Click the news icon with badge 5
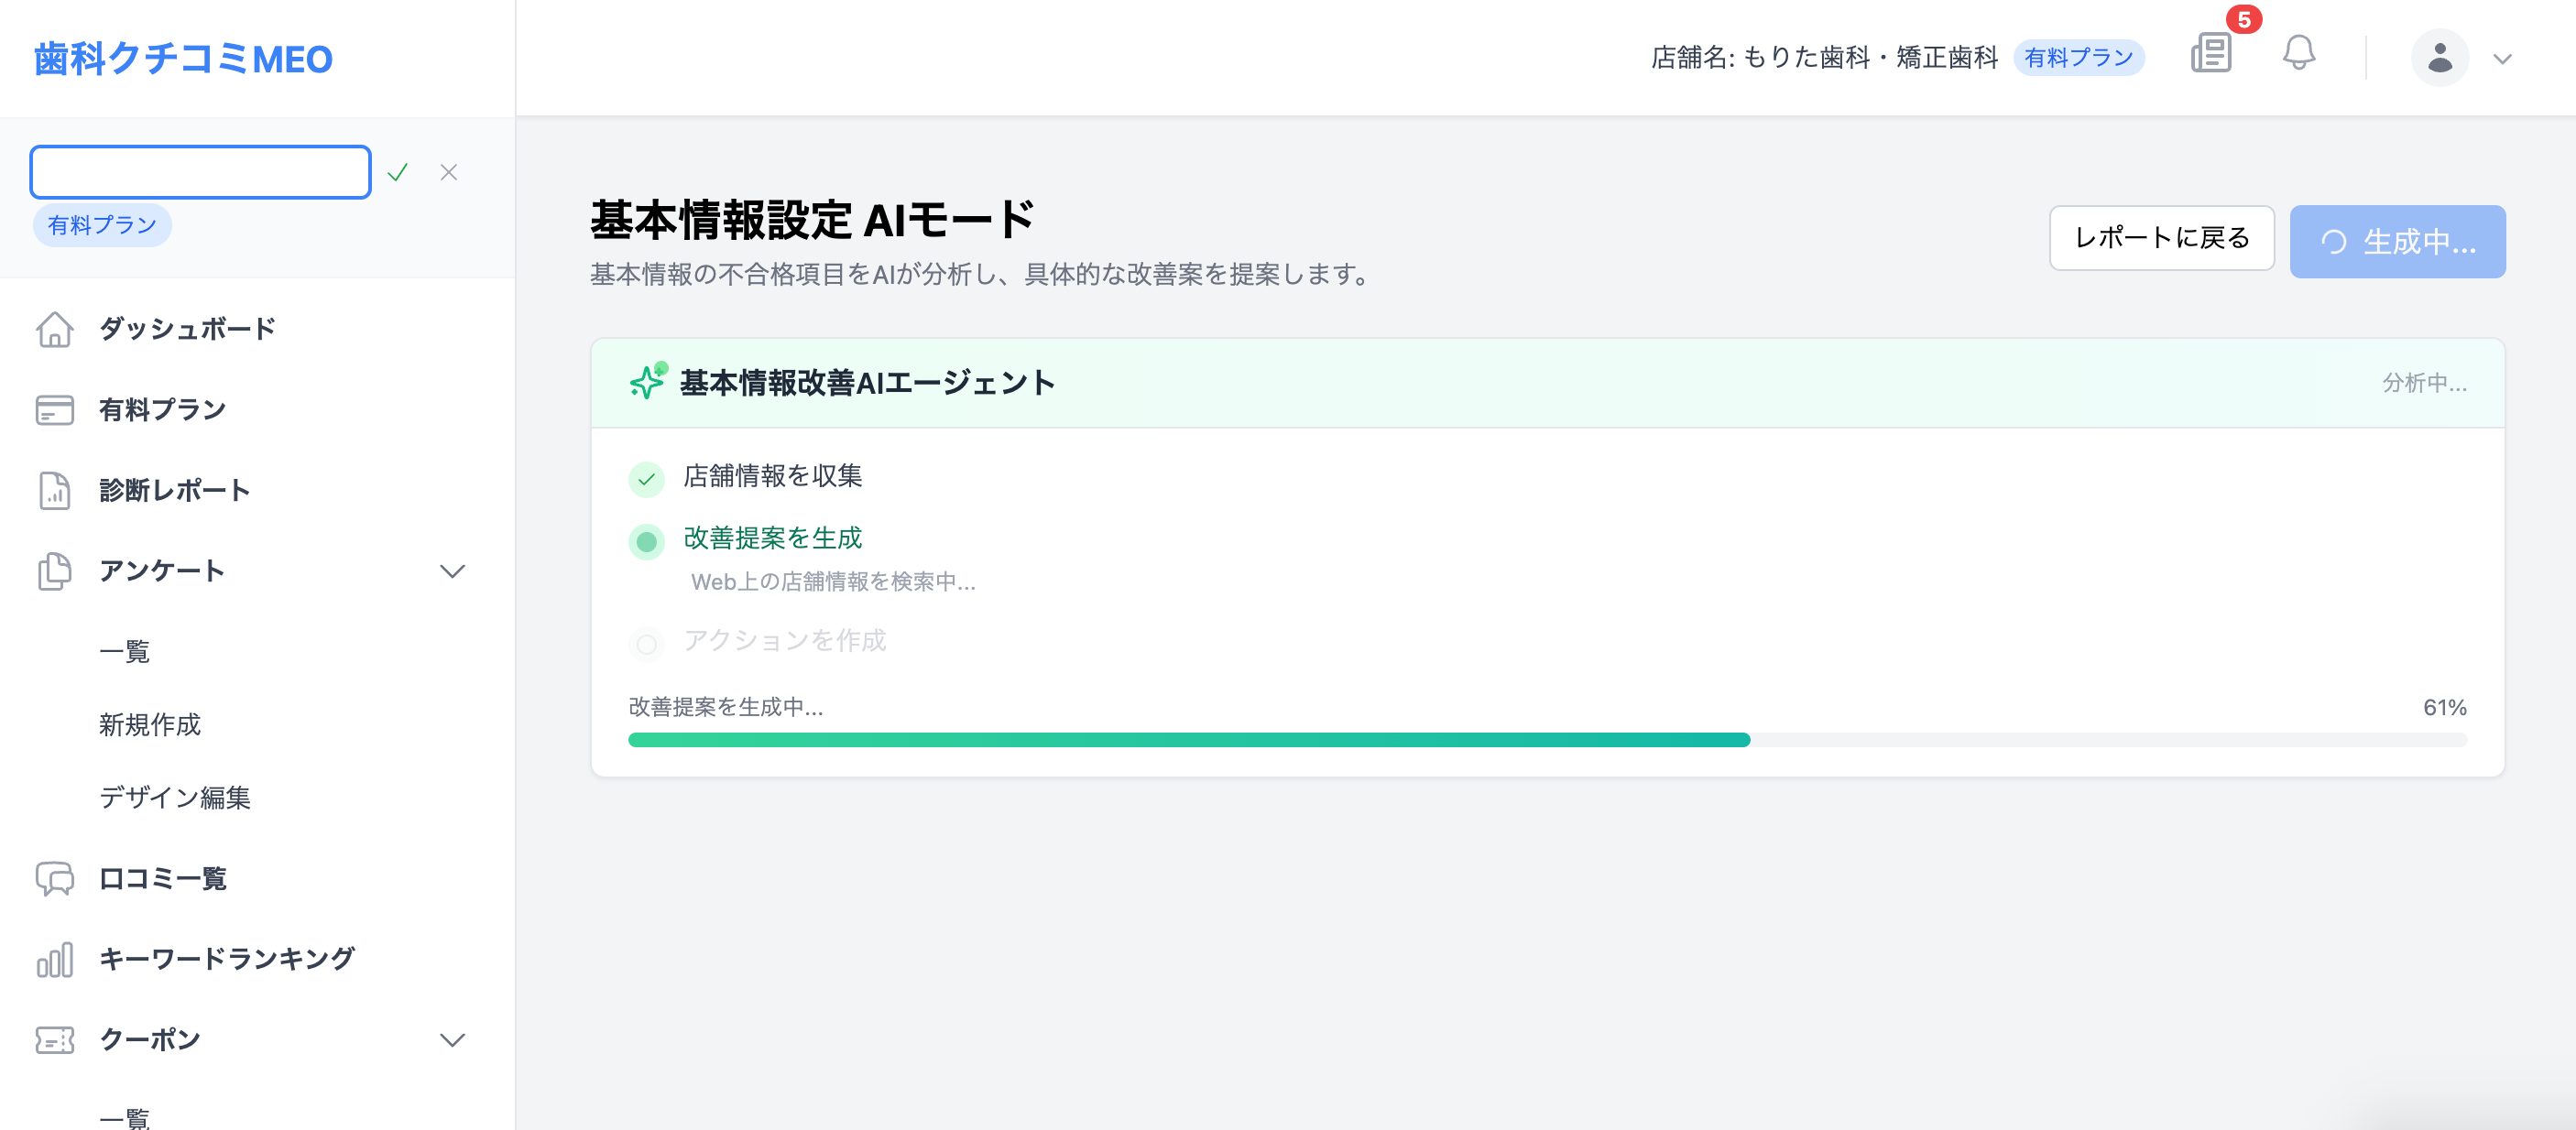The width and height of the screenshot is (2576, 1130). (x=2211, y=54)
